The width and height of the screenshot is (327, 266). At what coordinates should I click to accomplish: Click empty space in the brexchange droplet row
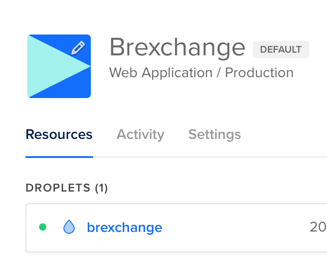(236, 227)
